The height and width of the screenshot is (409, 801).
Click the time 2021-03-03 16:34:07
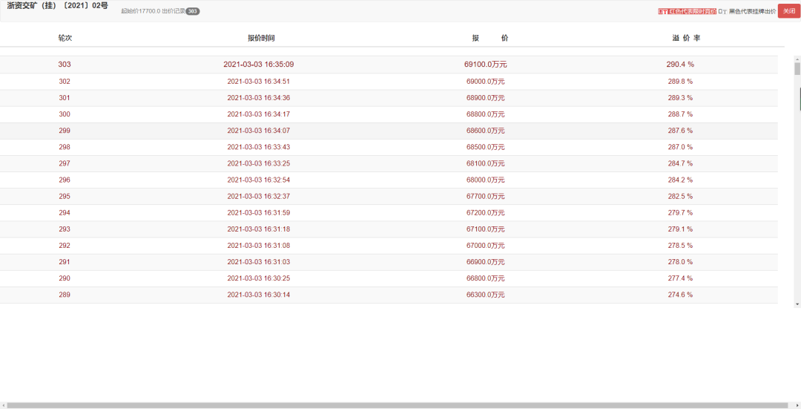[259, 131]
